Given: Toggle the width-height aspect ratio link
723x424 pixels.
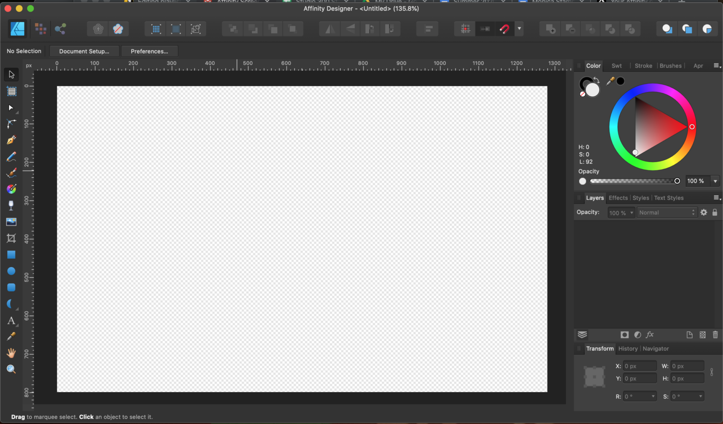Looking at the screenshot, I should (x=711, y=372).
